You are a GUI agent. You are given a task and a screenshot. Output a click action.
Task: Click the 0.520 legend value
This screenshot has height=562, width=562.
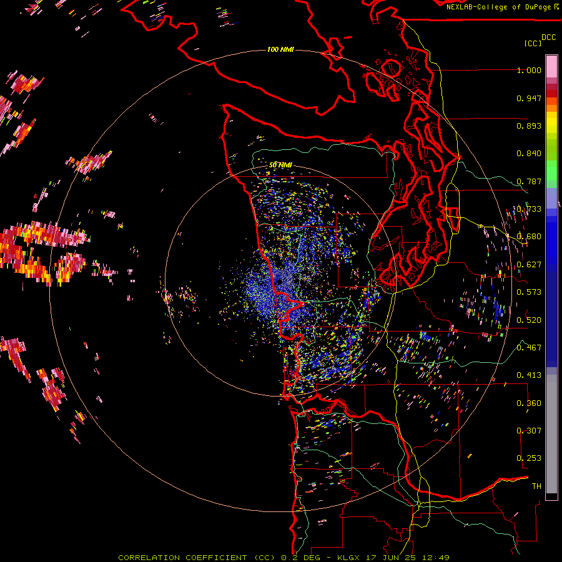click(529, 320)
